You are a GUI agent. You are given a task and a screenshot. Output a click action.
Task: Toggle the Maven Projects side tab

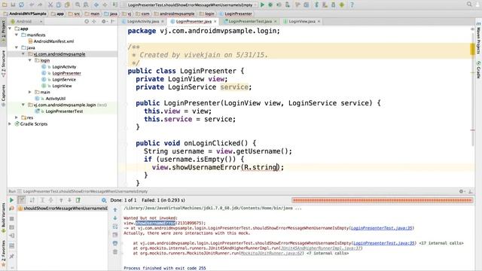point(479,39)
